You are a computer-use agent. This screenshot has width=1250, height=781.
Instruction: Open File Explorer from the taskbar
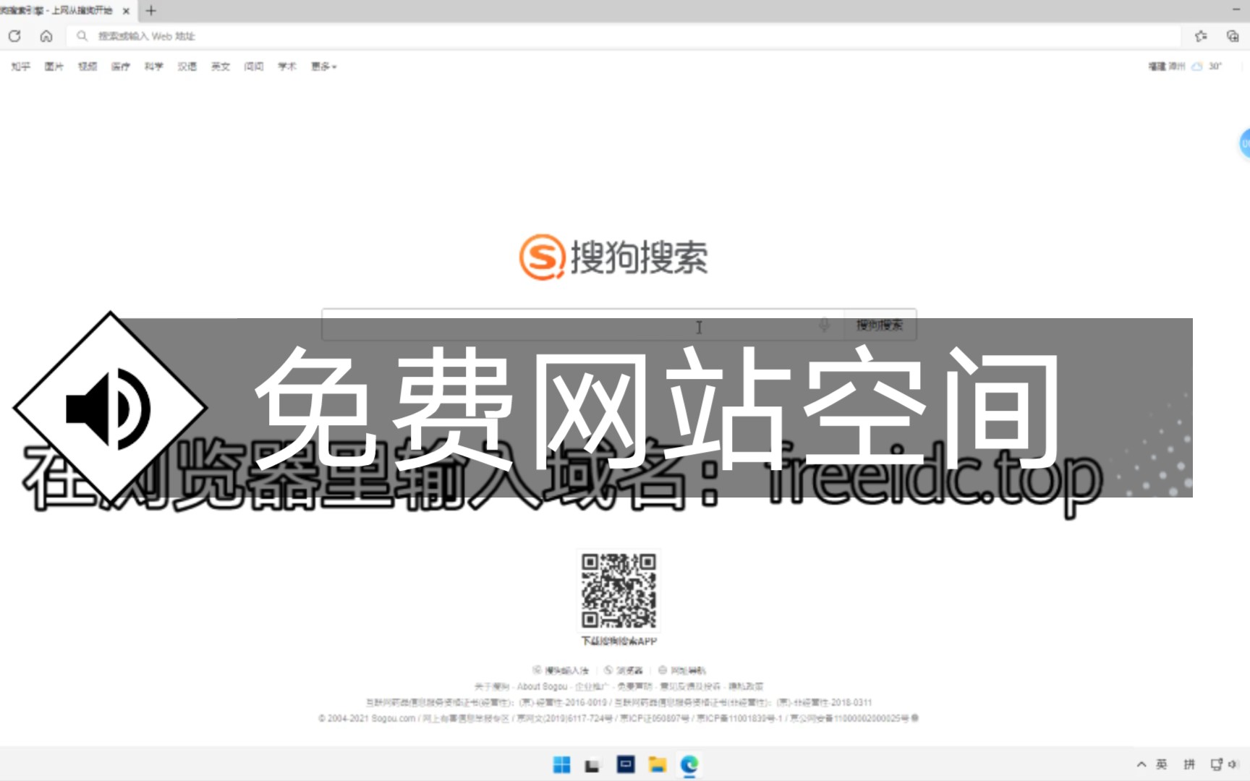point(658,764)
